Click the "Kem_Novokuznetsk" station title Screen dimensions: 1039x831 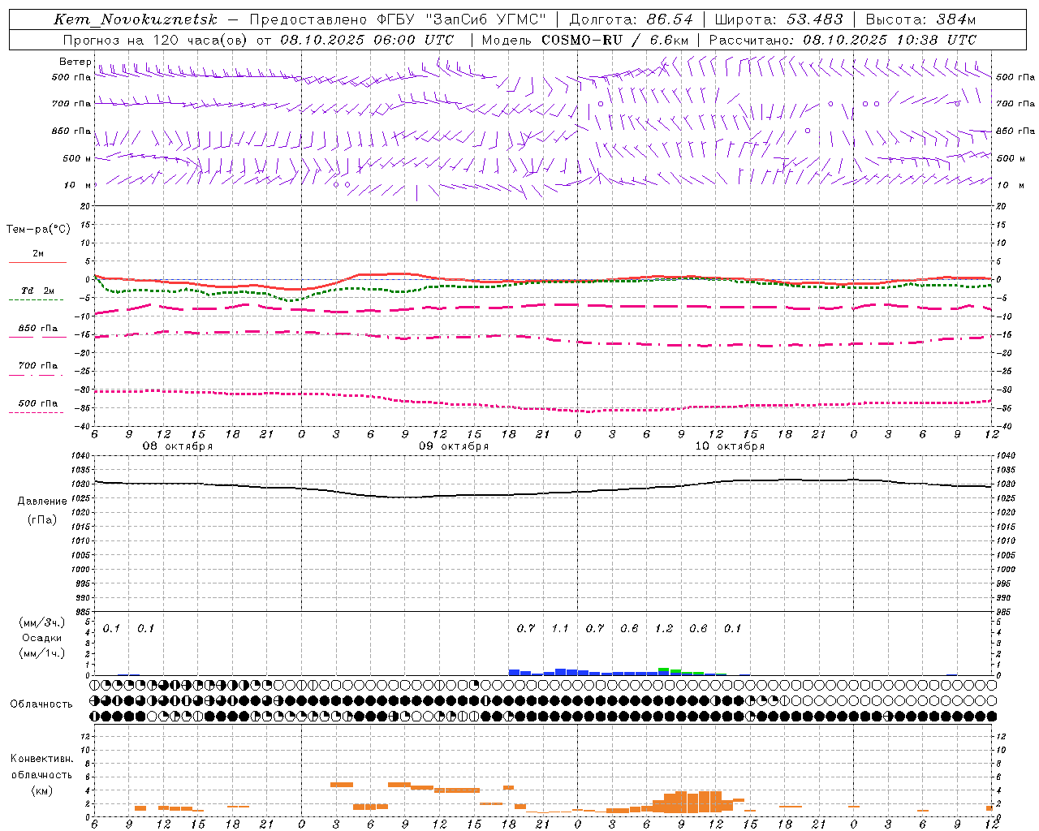pos(136,19)
